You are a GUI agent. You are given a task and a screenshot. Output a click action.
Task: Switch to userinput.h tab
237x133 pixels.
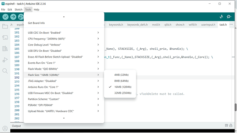208,25
